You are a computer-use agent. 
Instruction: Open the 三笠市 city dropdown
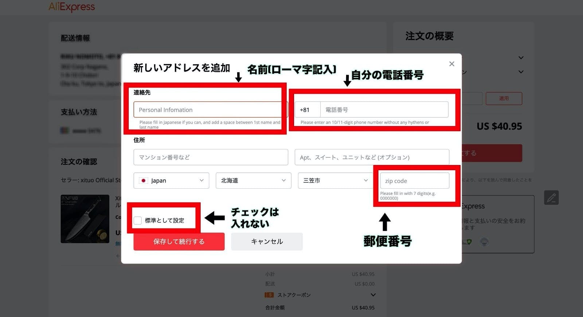[335, 181]
